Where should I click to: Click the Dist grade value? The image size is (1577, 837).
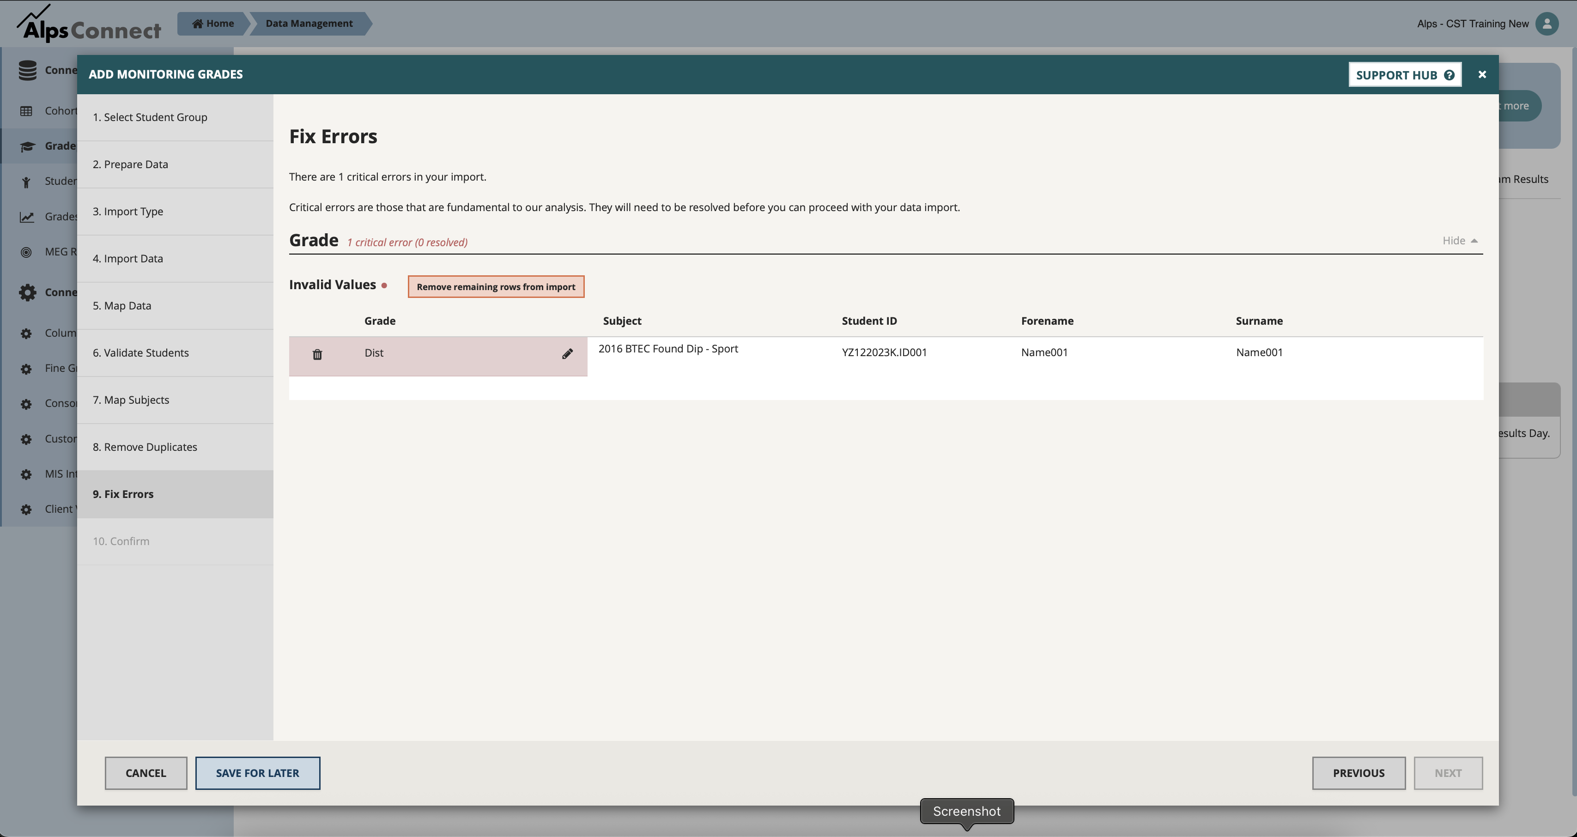coord(373,353)
